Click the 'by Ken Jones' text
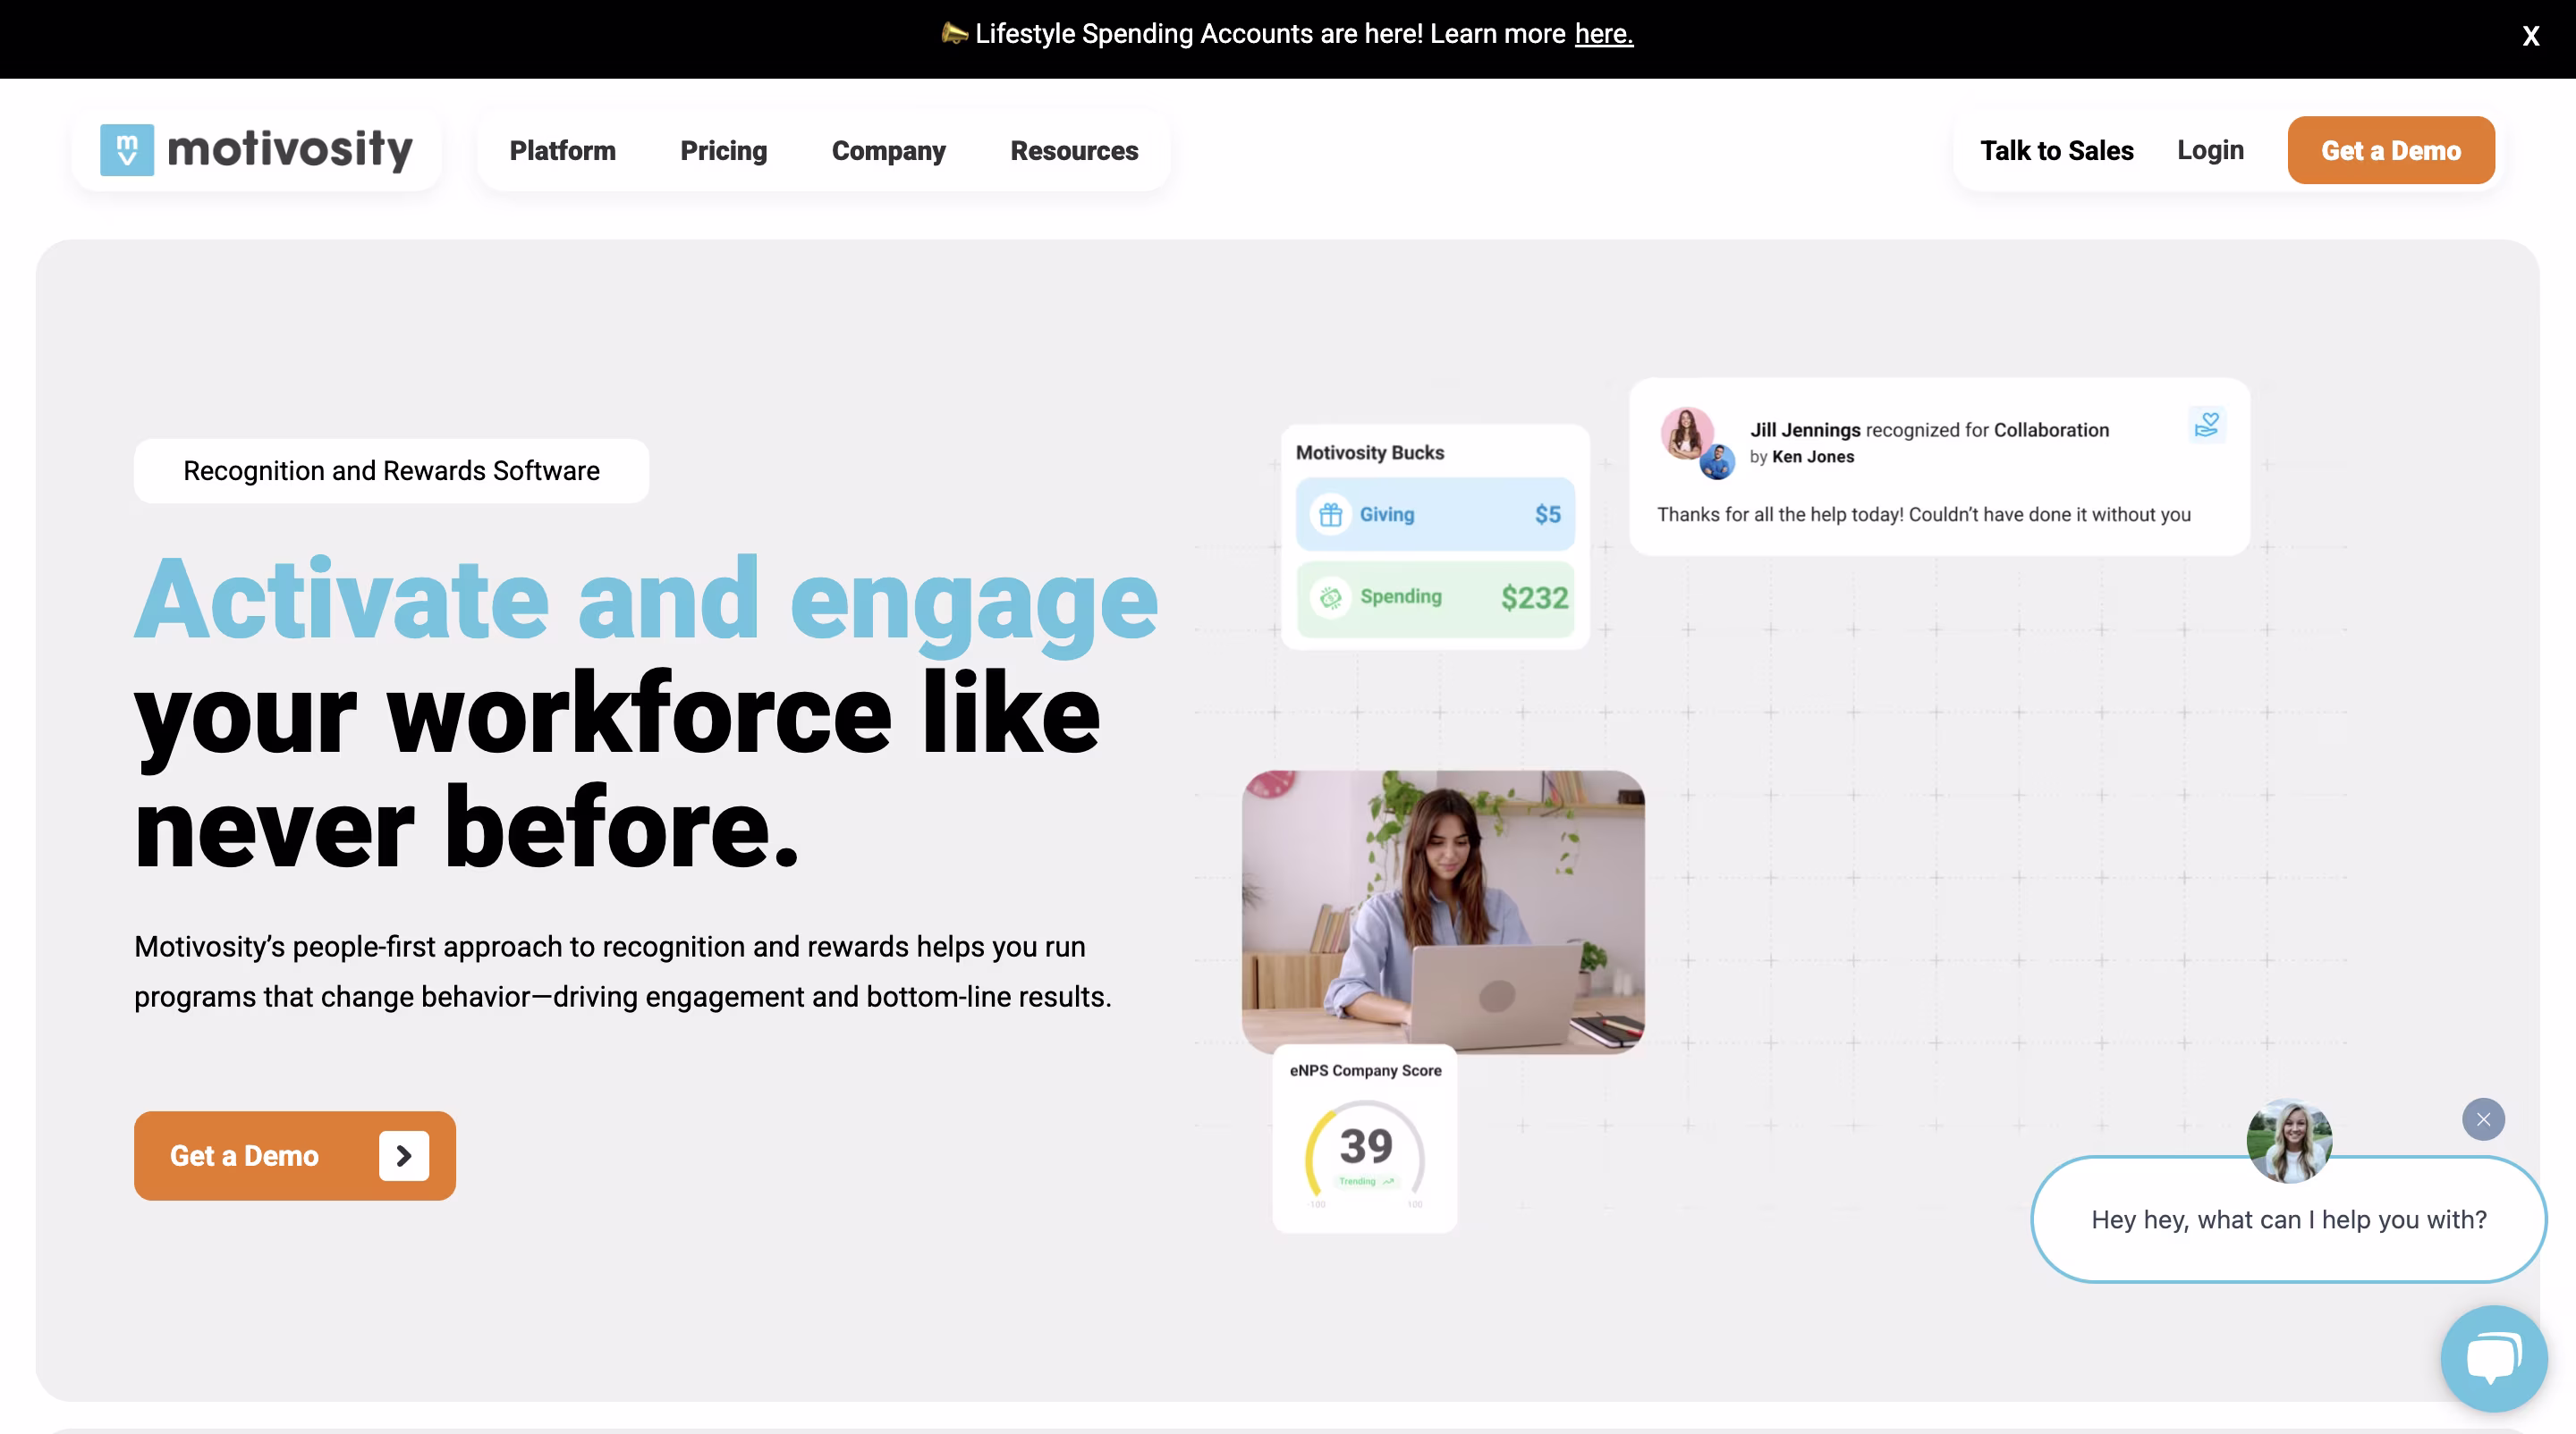 (1801, 457)
